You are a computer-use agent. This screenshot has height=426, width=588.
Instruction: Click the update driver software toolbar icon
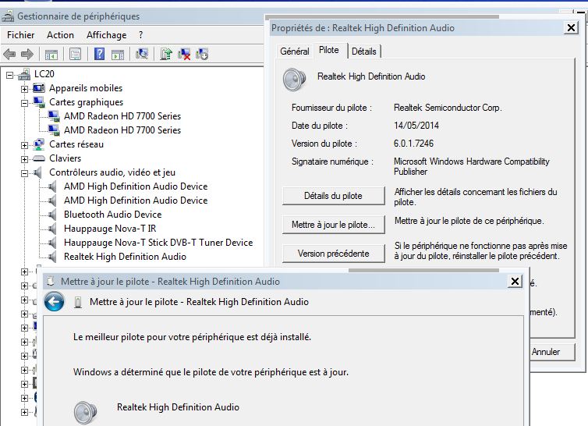pos(166,54)
